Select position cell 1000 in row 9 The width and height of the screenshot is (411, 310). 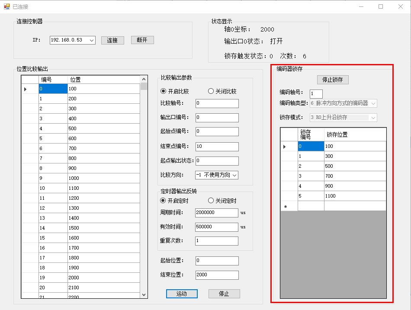104,178
